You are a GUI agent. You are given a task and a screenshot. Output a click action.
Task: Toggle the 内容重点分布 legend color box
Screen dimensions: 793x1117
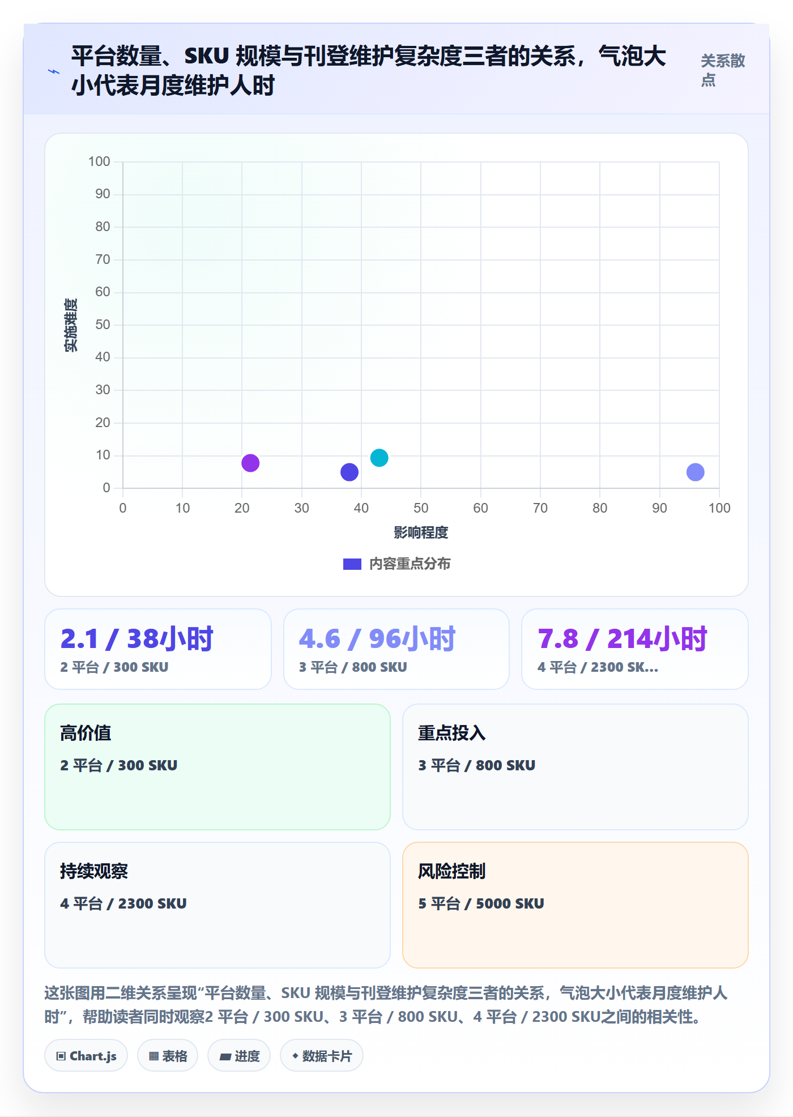click(x=352, y=564)
